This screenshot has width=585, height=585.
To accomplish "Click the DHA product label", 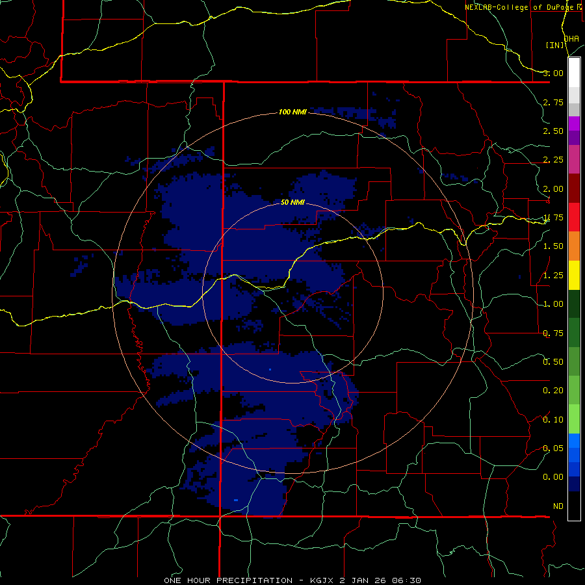I will click(x=571, y=38).
